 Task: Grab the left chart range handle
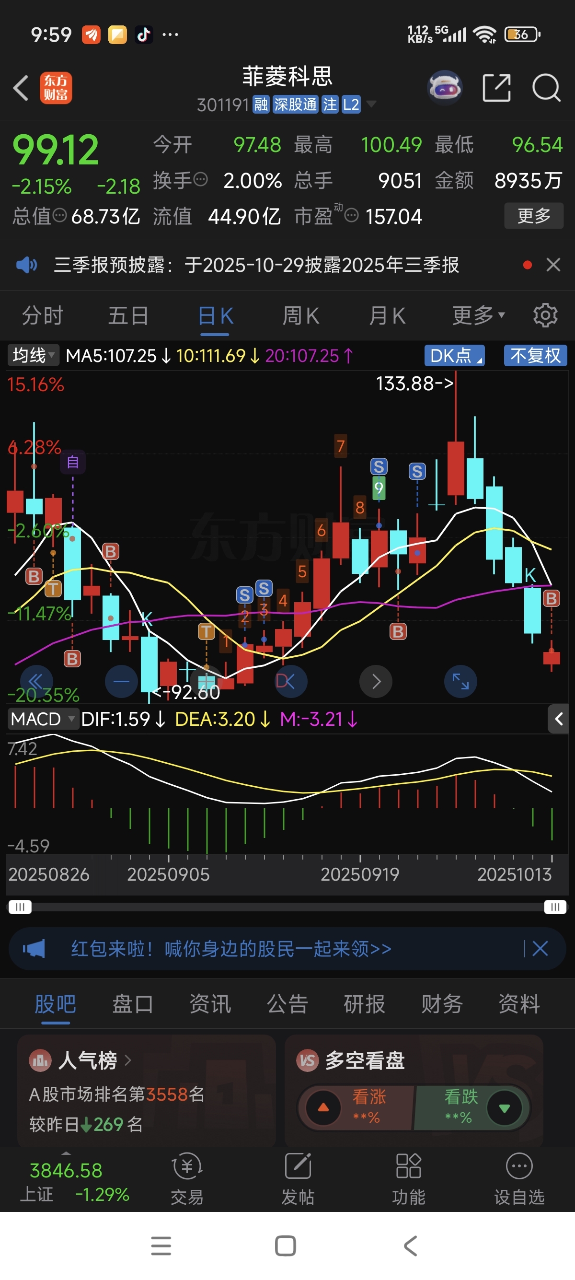[20, 907]
